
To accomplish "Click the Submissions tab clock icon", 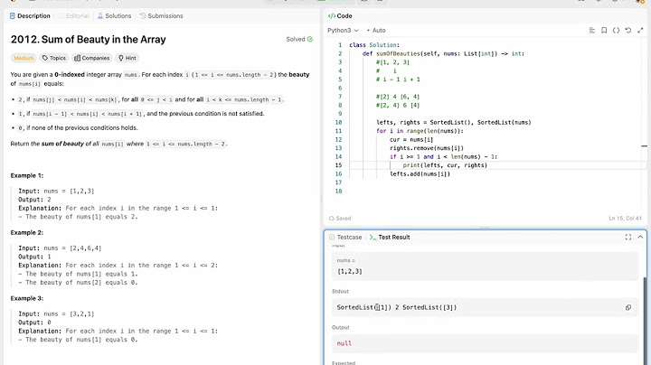I will click(143, 15).
